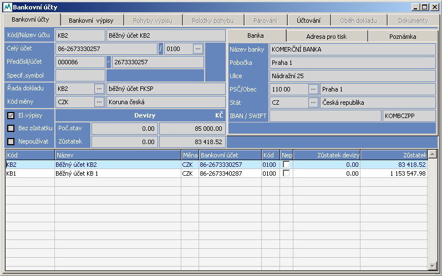
Task: Switch to the Bankovní výpisy tab
Action: tap(91, 21)
